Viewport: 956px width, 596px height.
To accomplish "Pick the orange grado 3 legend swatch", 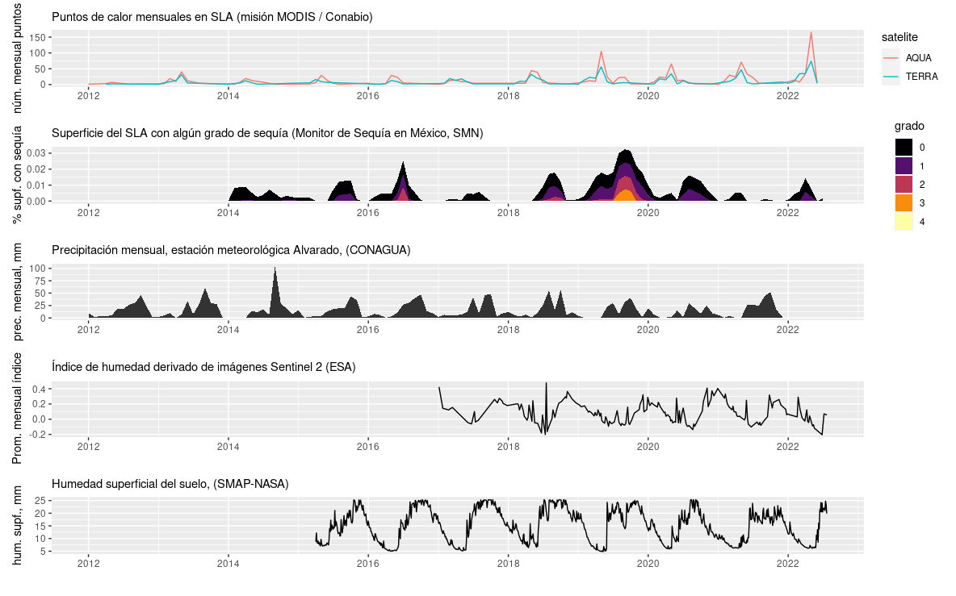I will [x=904, y=202].
